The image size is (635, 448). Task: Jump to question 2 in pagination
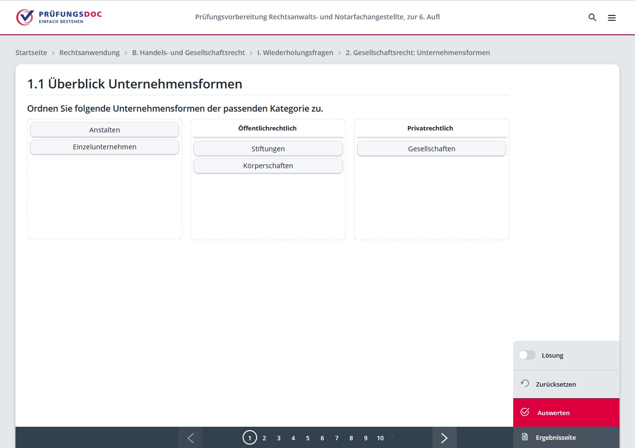pyautogui.click(x=264, y=438)
